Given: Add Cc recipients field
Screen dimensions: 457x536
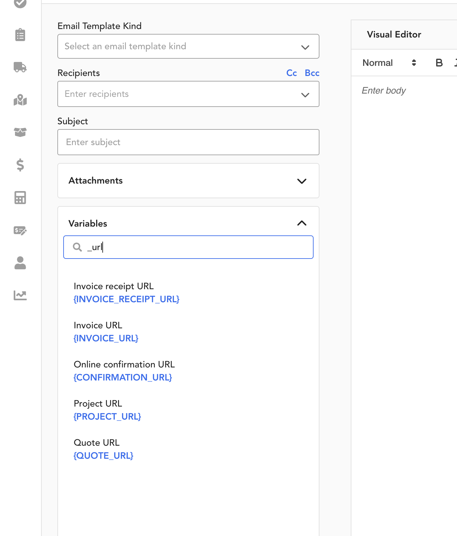Looking at the screenshot, I should pyautogui.click(x=291, y=73).
